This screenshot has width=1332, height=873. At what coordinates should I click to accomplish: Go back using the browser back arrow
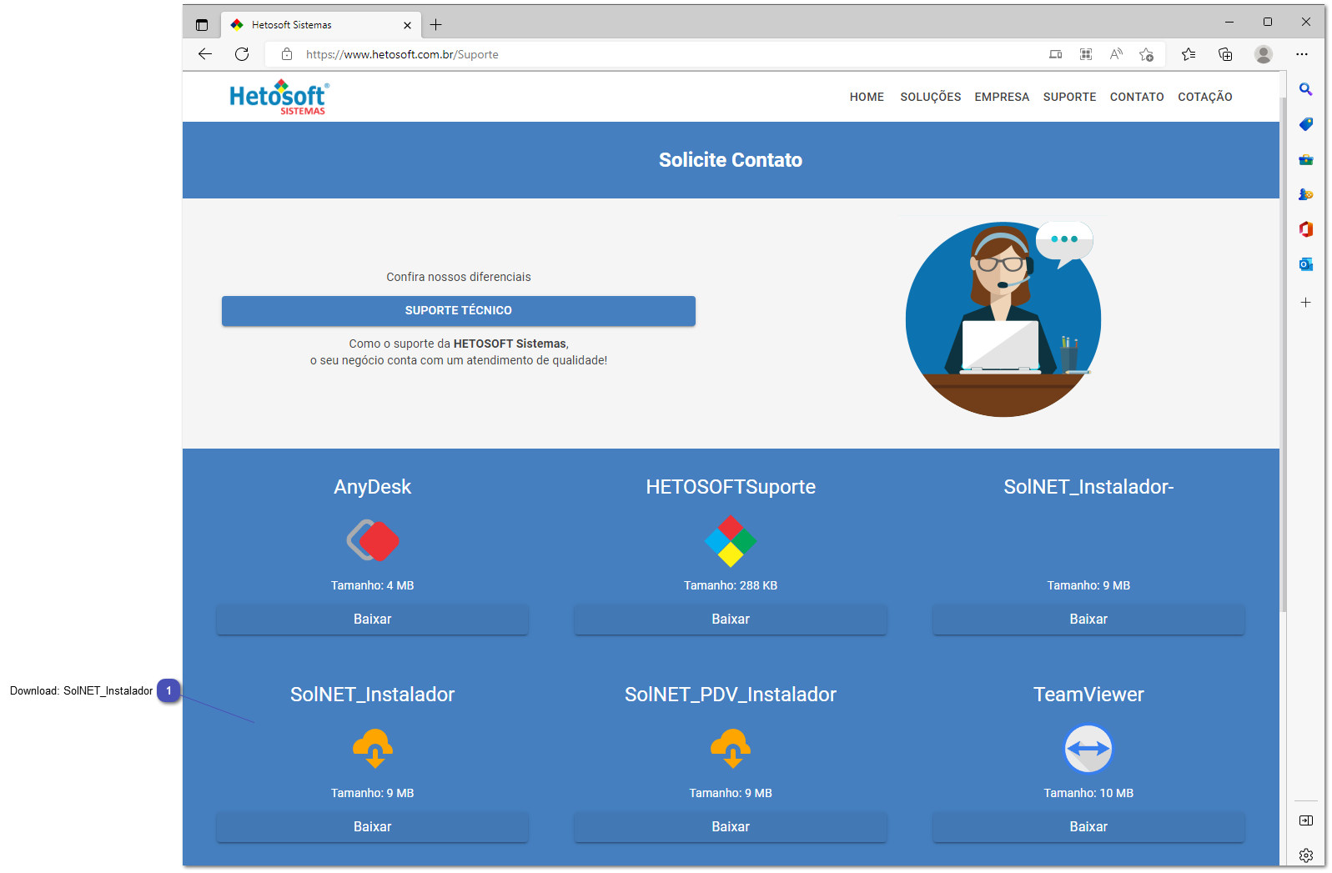pos(205,54)
